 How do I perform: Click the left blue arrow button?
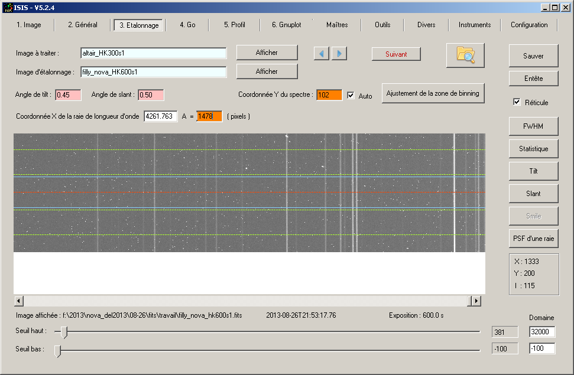(321, 54)
